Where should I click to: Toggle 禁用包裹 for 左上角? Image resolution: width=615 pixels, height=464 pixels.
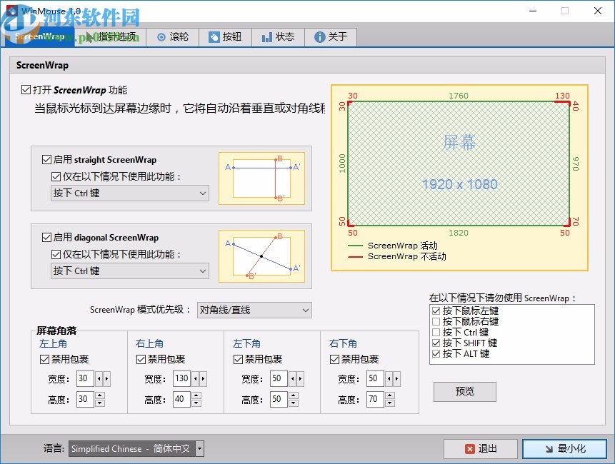[44, 359]
